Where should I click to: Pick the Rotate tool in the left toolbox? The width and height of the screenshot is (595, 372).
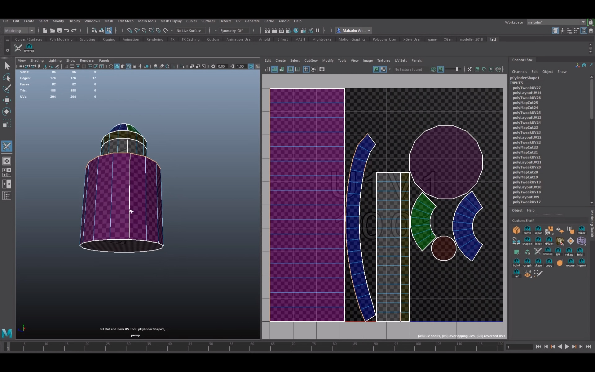pyautogui.click(x=7, y=111)
